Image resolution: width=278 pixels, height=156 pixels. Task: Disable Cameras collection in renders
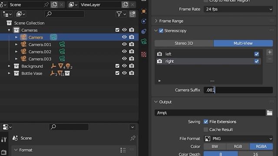tap(132, 30)
